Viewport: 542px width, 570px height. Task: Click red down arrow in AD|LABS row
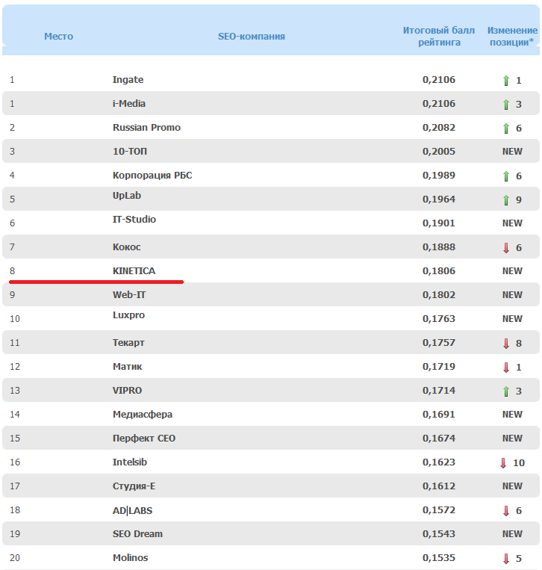pyautogui.click(x=506, y=511)
